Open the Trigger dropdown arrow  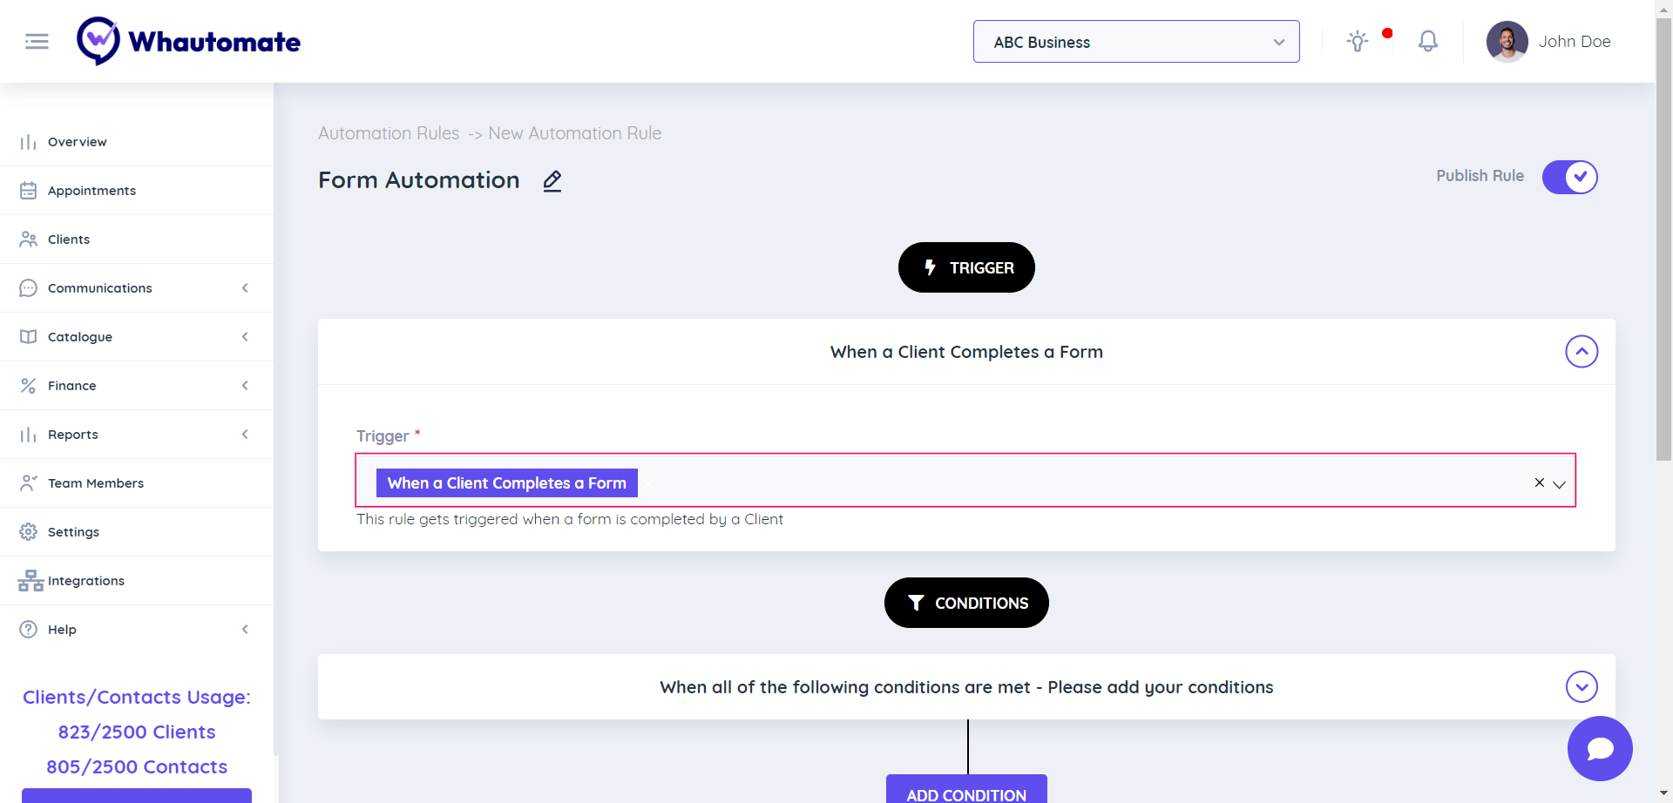pos(1560,484)
